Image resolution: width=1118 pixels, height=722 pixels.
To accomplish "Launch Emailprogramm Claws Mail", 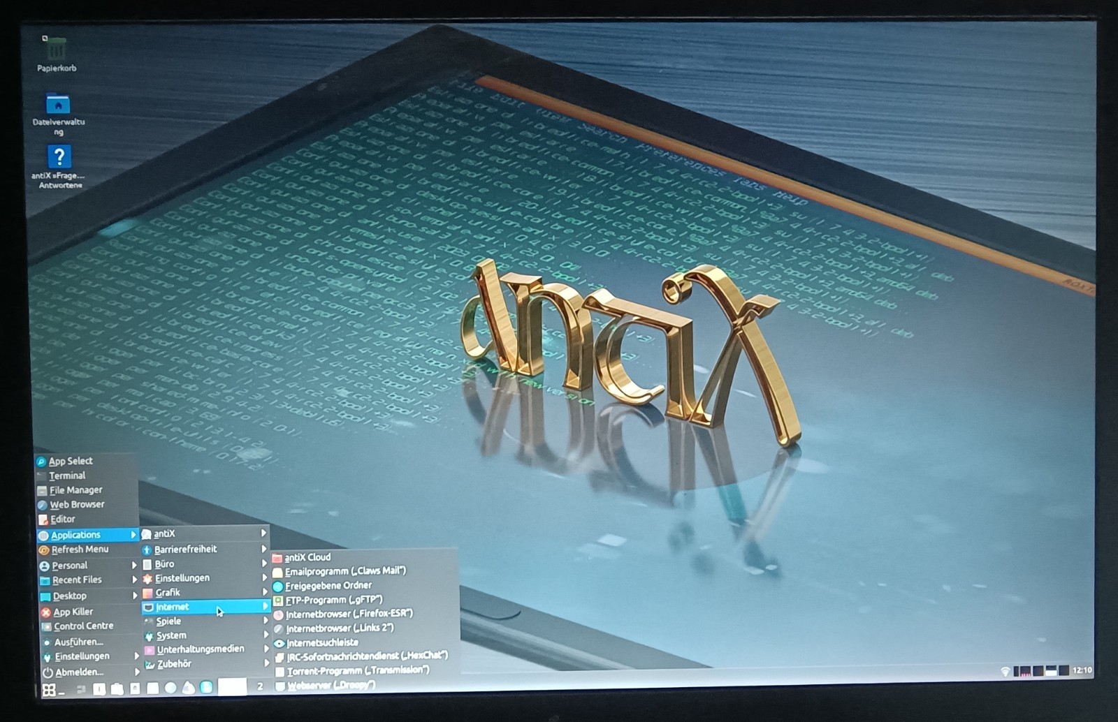I will tap(364, 571).
